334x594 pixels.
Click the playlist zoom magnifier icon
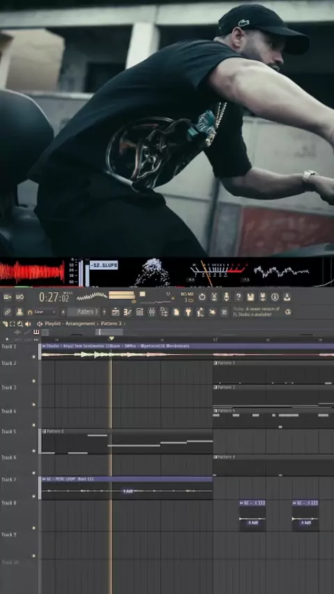pyautogui.click(x=19, y=324)
